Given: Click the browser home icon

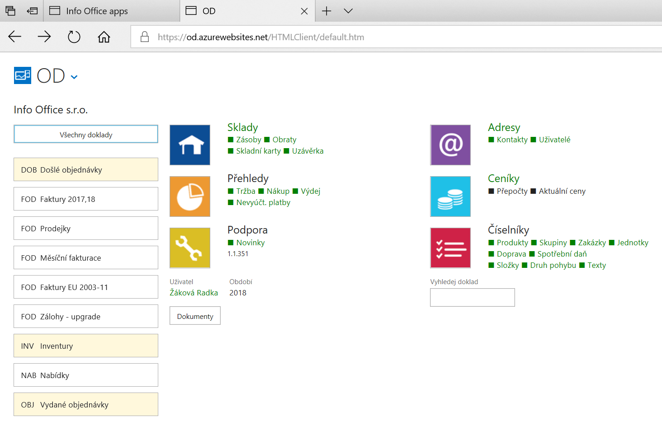Looking at the screenshot, I should click(104, 37).
